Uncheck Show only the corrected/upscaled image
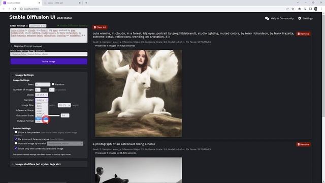The width and height of the screenshot is (325, 183). (x=16, y=148)
